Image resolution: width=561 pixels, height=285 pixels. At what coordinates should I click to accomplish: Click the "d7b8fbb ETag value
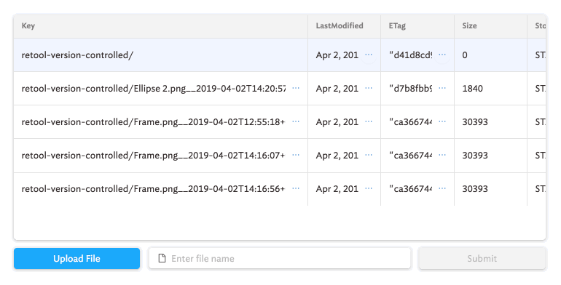[x=410, y=89]
